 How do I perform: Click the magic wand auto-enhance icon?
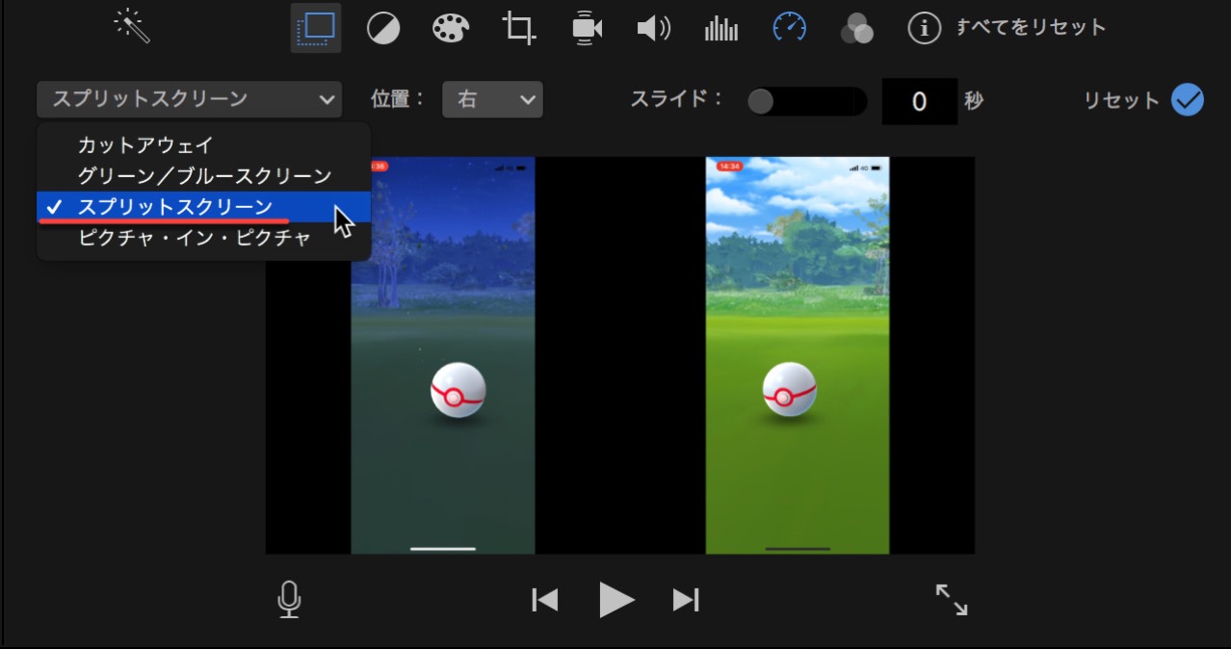click(132, 26)
